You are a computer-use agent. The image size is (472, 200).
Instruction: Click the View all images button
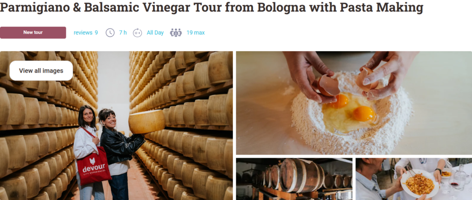(41, 71)
